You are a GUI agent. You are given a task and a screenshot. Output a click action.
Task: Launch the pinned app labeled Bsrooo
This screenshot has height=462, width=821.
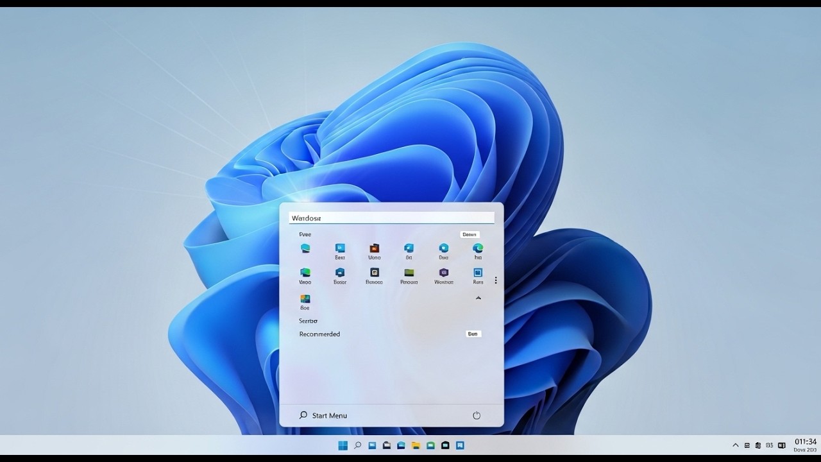(x=375, y=276)
